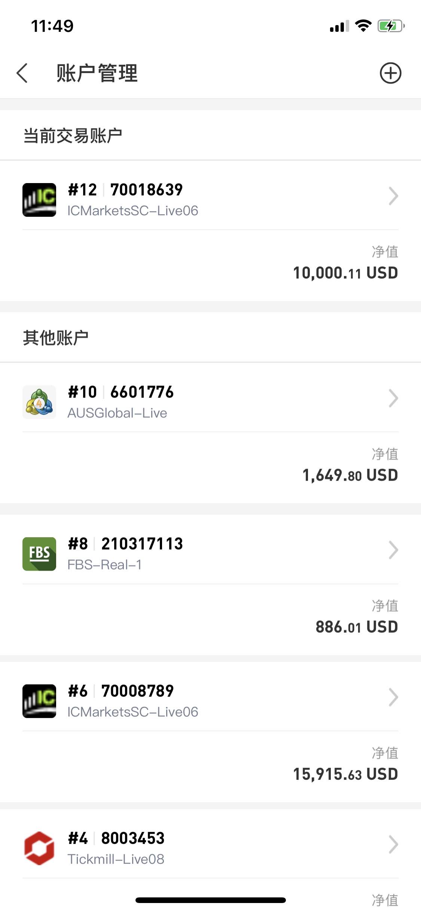Image resolution: width=421 pixels, height=912 pixels.
Task: Tap the home indicator bar
Action: [x=211, y=900]
